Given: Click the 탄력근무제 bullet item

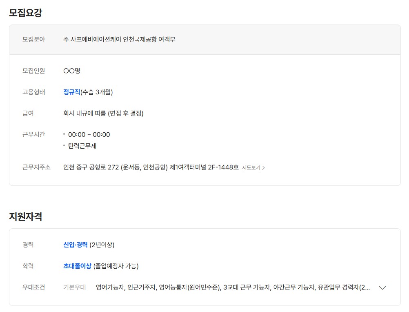Looking at the screenshot, I should pos(82,146).
